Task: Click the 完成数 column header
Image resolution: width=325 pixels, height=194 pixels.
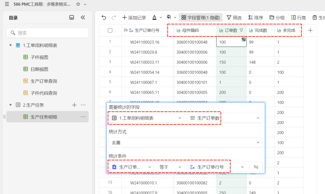Action: pos(260,30)
